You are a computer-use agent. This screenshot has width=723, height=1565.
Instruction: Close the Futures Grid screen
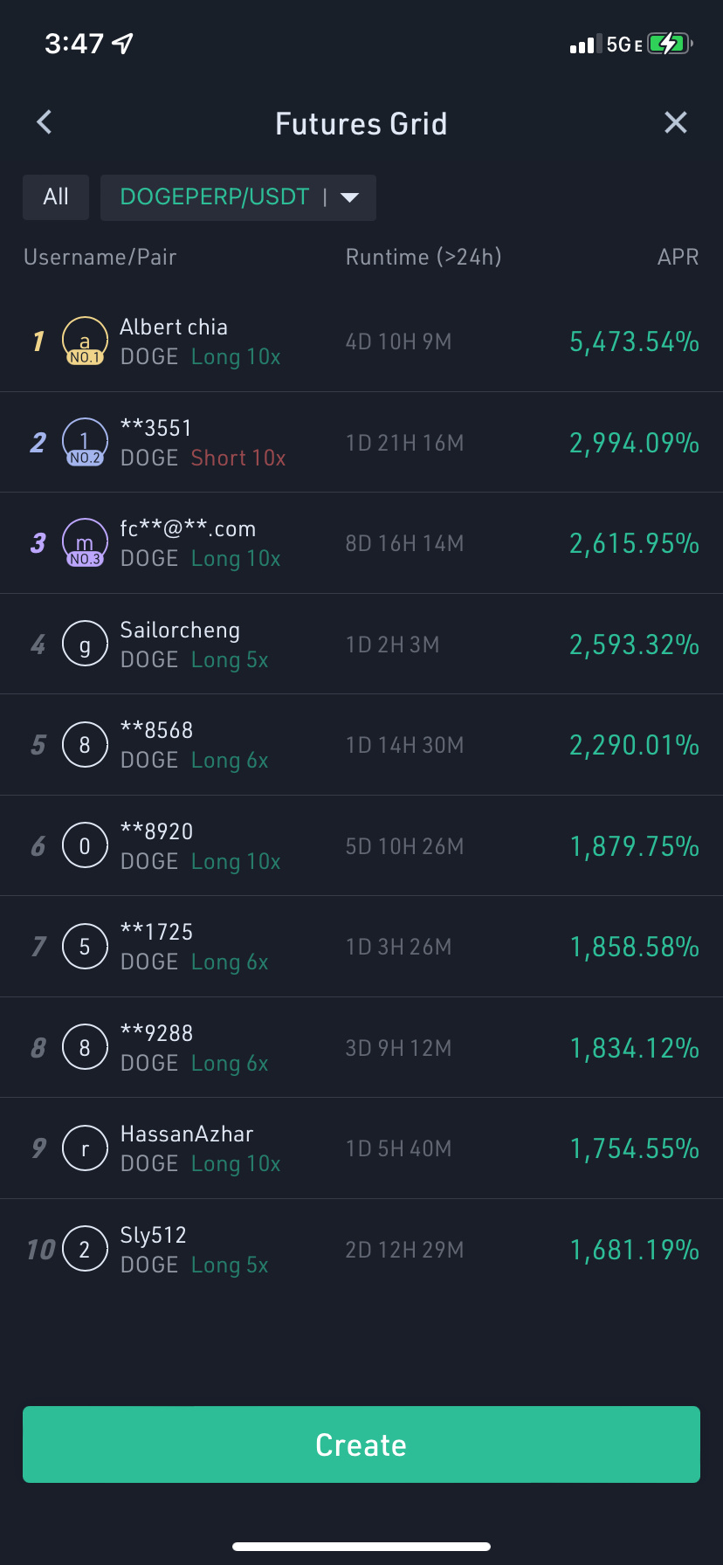[x=676, y=122]
